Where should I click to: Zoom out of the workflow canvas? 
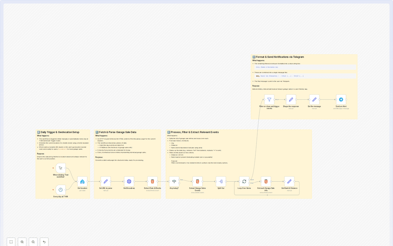click(33, 242)
